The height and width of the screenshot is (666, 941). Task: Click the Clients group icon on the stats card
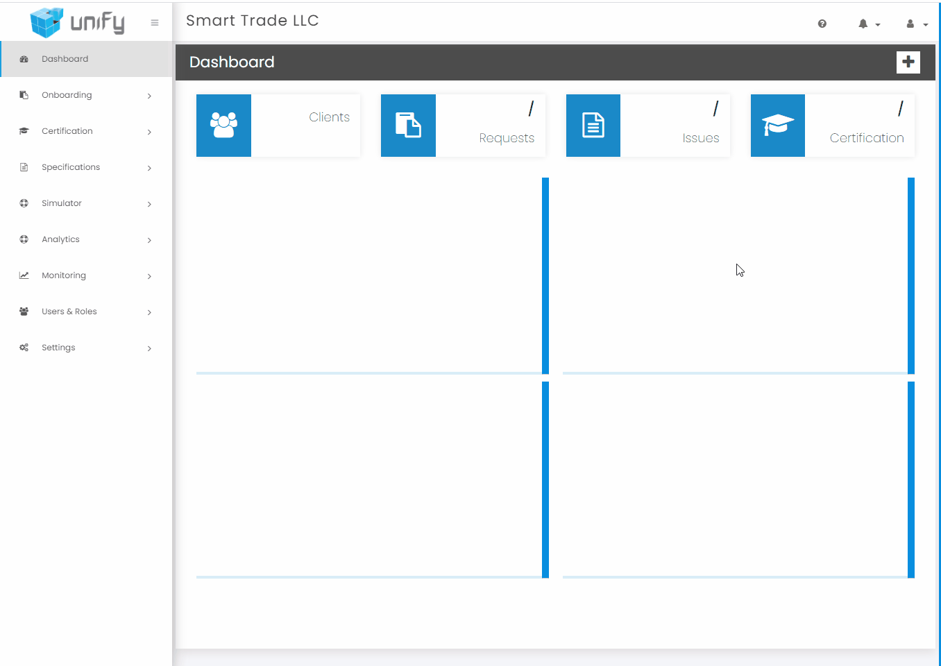[223, 125]
